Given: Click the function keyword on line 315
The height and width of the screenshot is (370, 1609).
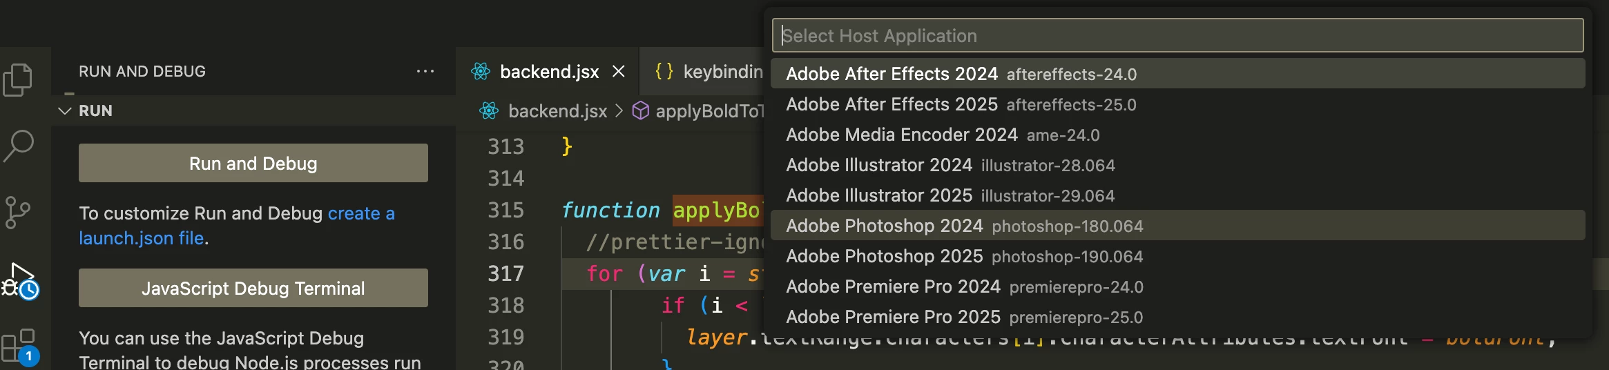Looking at the screenshot, I should [x=610, y=210].
